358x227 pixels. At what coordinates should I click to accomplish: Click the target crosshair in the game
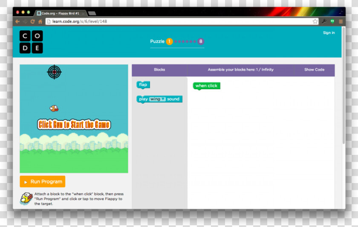click(54, 72)
